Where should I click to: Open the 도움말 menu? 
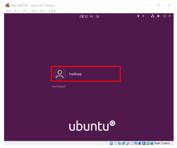tap(52, 11)
